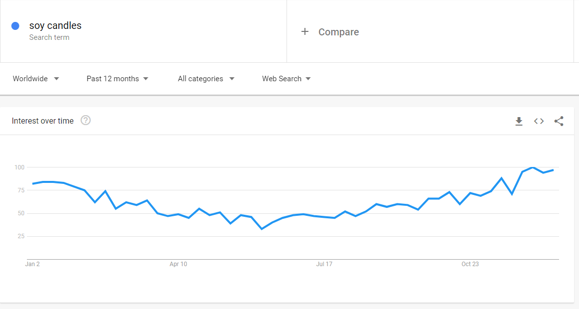Open the embed code icon
This screenshot has width=579, height=309.
(x=539, y=121)
